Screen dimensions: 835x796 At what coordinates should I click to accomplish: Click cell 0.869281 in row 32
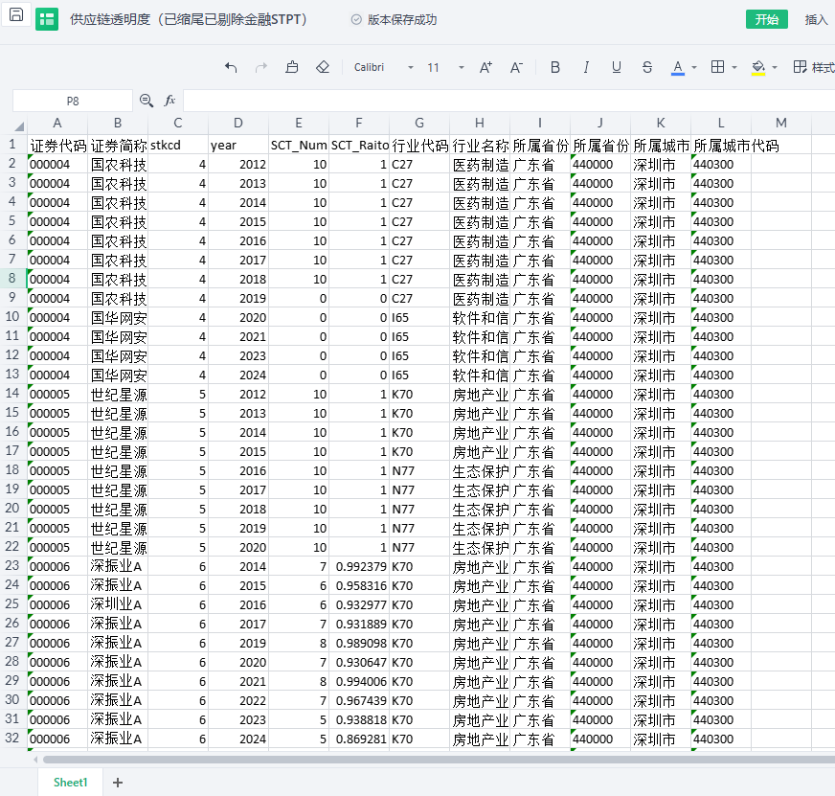pos(359,739)
